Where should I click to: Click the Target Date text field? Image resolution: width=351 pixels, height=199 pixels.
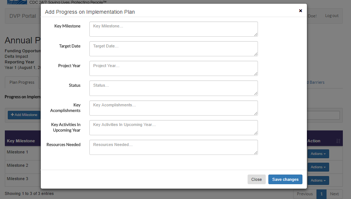173,49
